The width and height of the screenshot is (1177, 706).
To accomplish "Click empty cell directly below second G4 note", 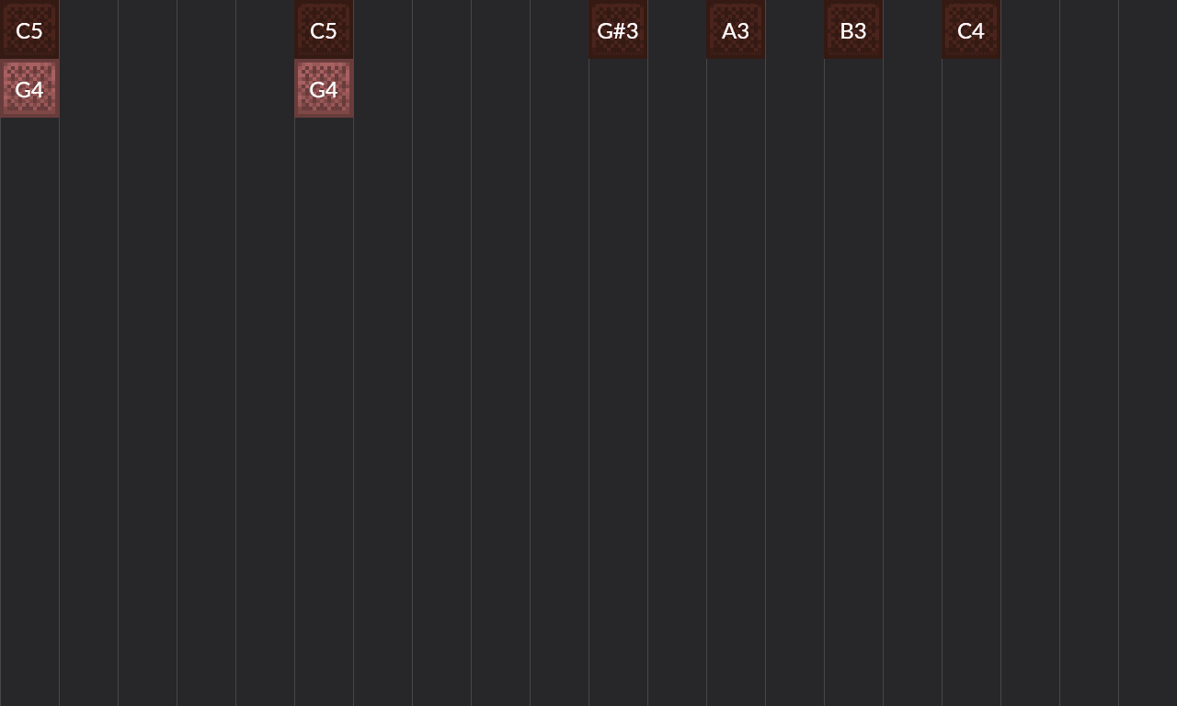I will (x=324, y=147).
